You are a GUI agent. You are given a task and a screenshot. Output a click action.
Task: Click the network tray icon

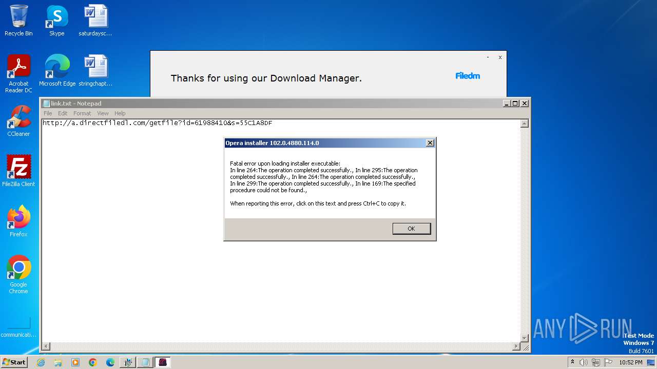595,362
